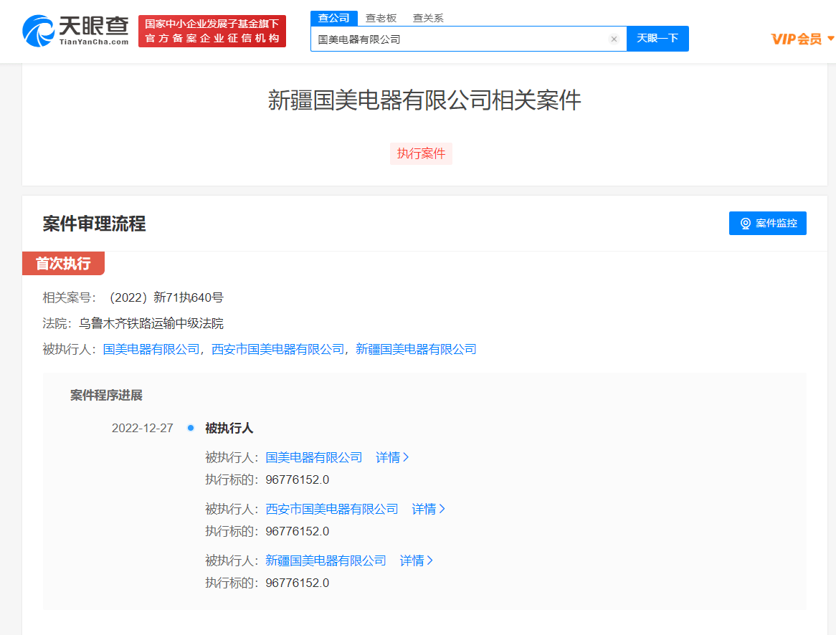836x635 pixels.
Task: Select the case number (2022)新71执640号
Action: (166, 297)
